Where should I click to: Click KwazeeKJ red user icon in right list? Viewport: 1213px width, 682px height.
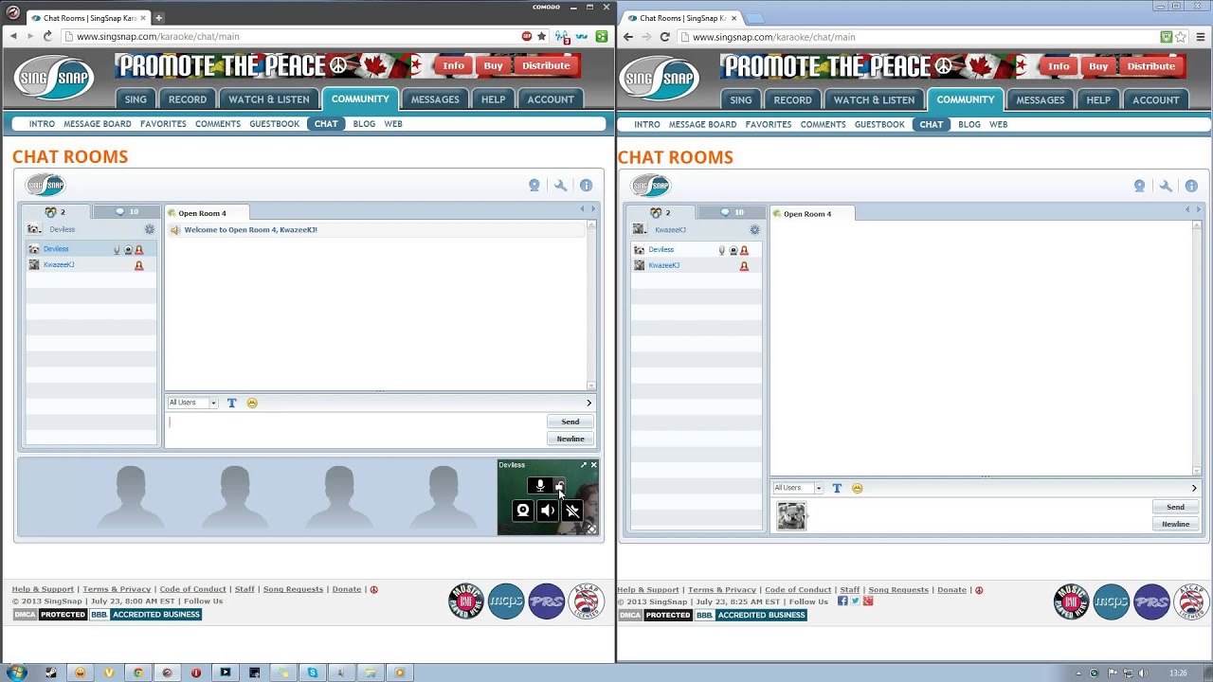[744, 266]
